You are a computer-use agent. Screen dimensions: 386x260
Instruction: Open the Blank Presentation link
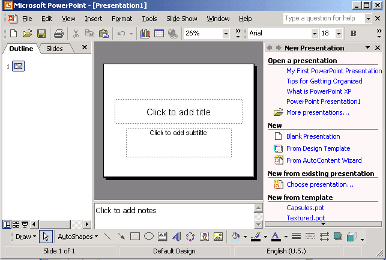(313, 136)
